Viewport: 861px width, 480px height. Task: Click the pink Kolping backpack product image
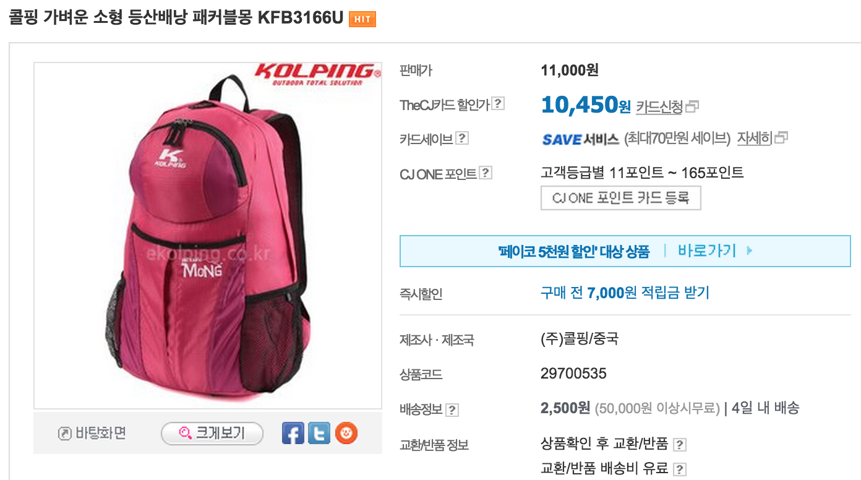coord(208,235)
